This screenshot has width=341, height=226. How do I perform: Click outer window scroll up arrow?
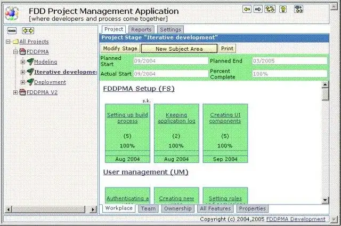click(x=334, y=6)
